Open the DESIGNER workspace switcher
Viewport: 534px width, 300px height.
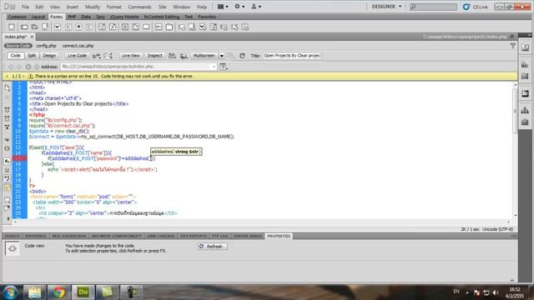pos(386,7)
